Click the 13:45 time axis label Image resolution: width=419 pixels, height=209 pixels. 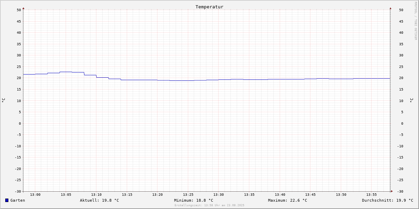click(310, 195)
